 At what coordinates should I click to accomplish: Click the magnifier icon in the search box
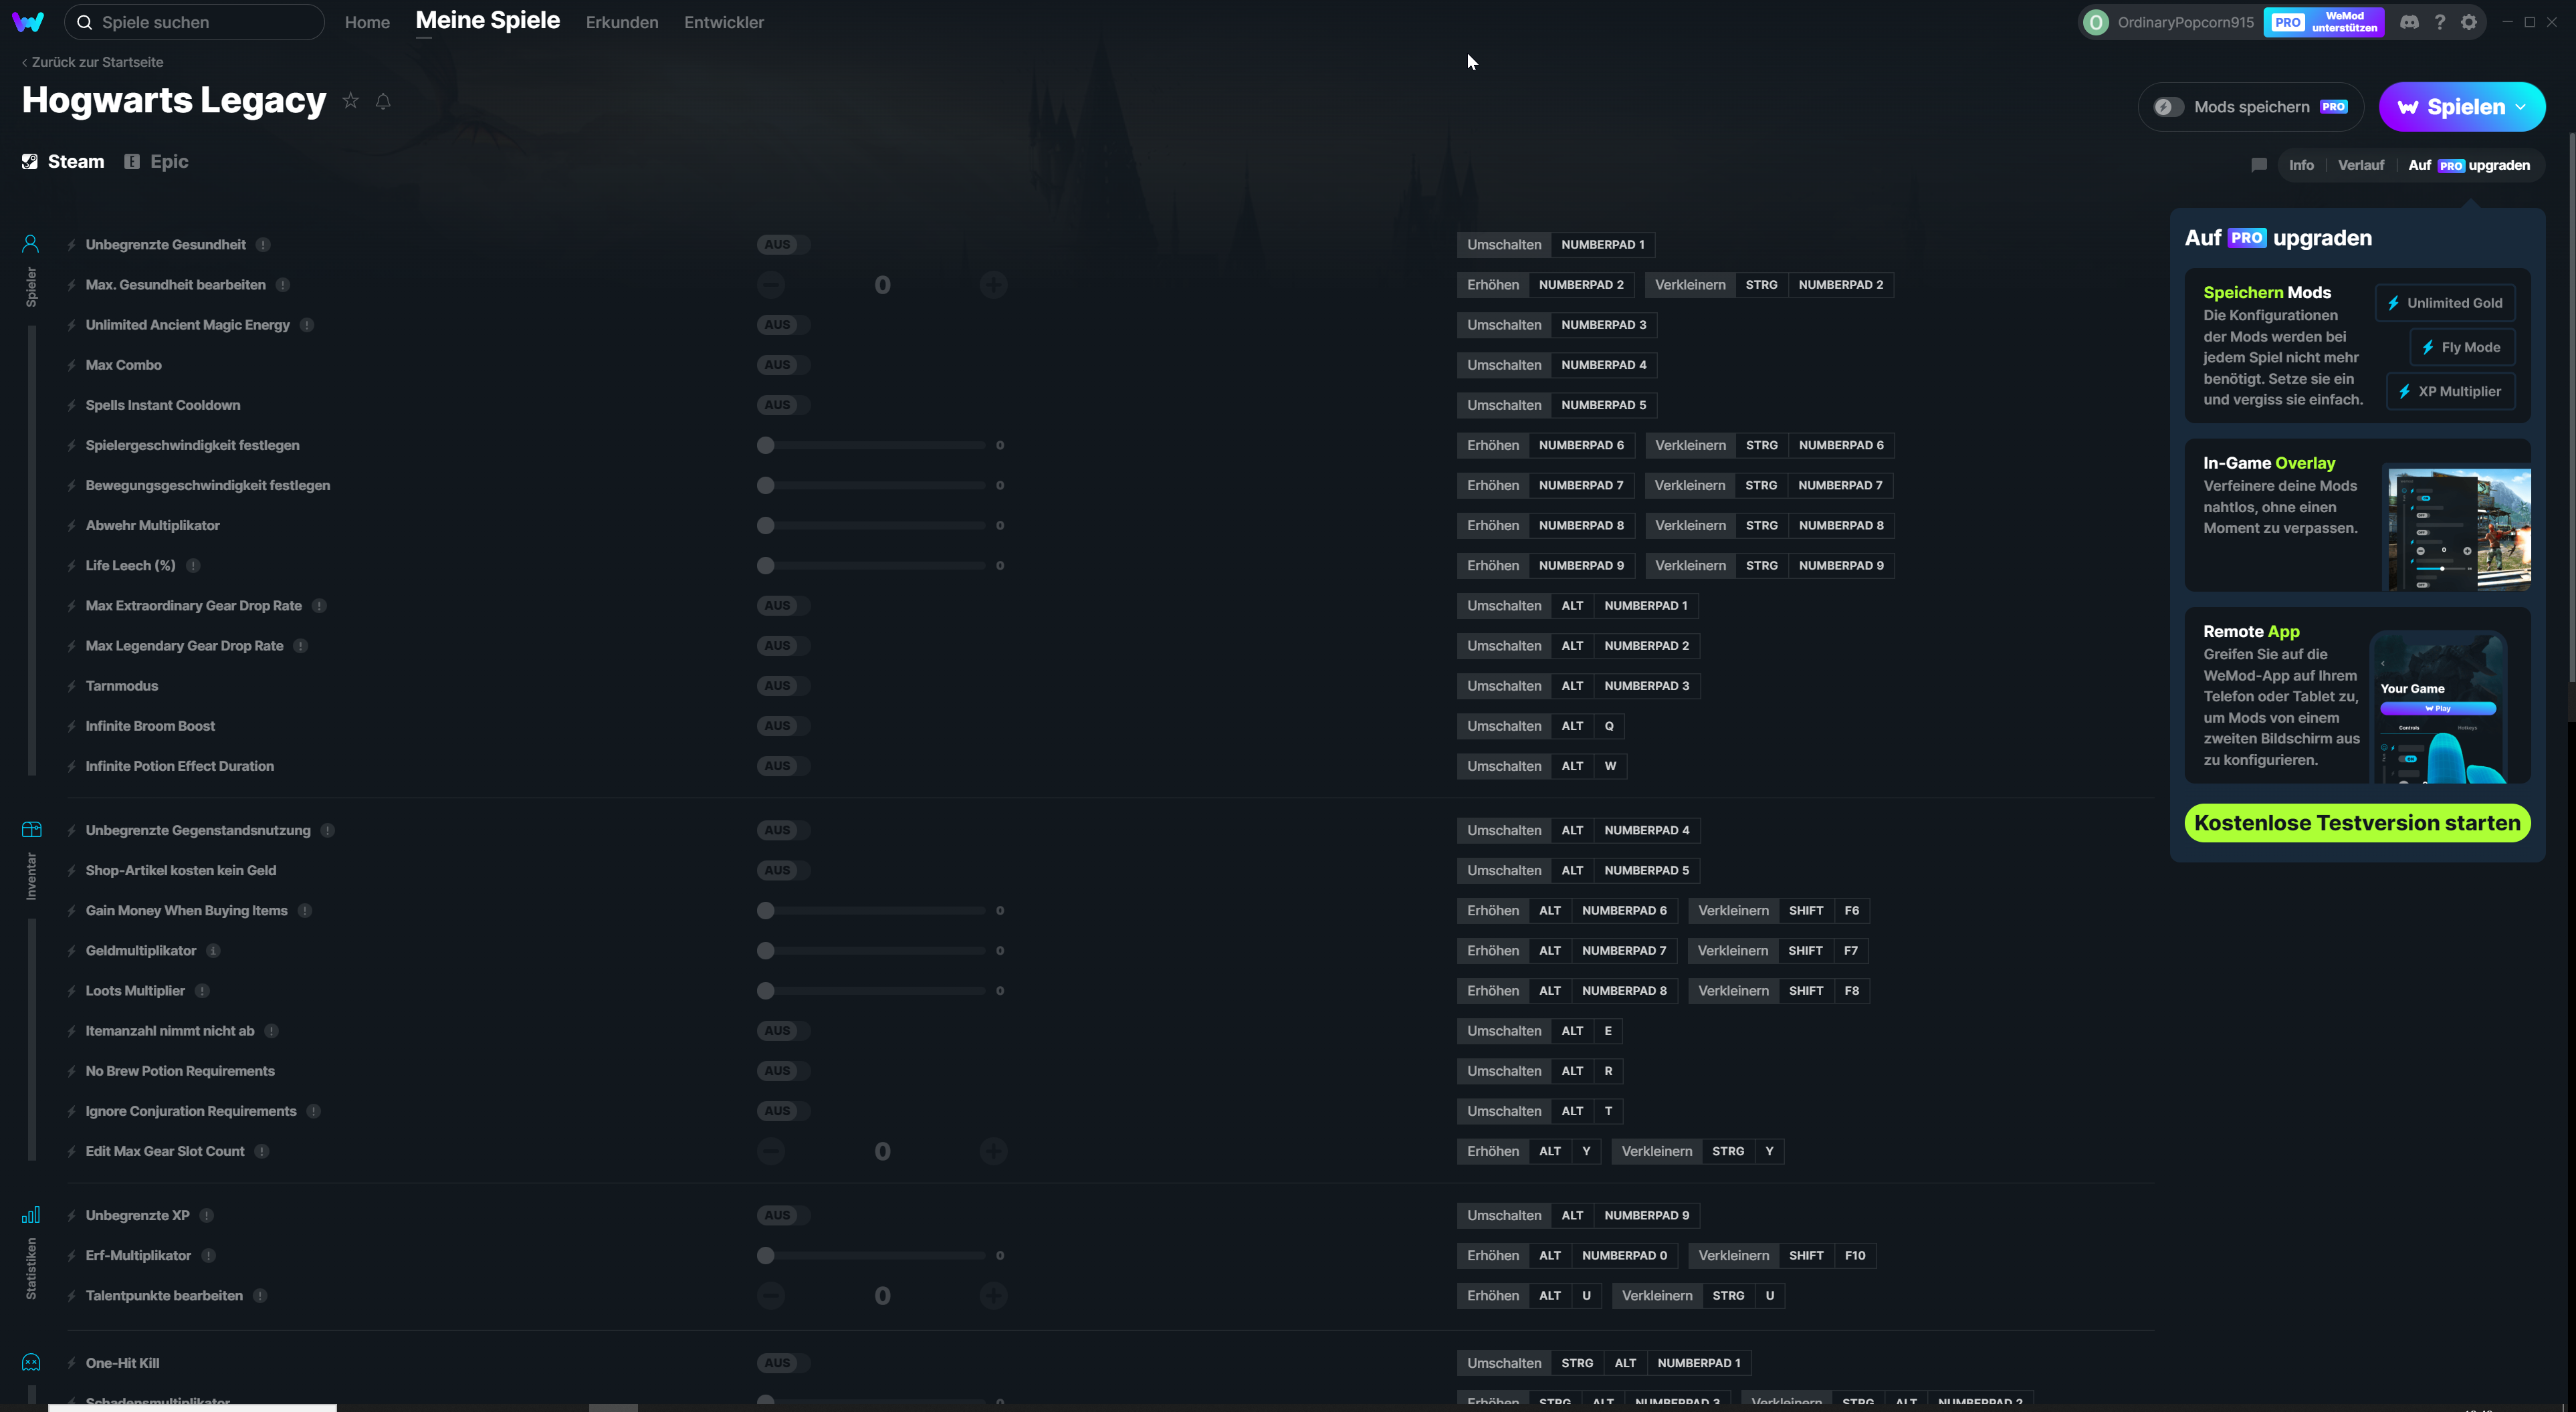point(85,22)
